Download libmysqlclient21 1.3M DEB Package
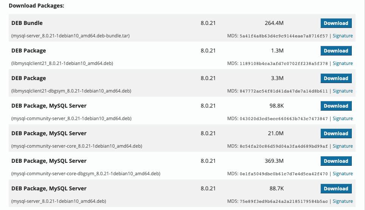The width and height of the screenshot is (365, 210). pyautogui.click(x=336, y=51)
